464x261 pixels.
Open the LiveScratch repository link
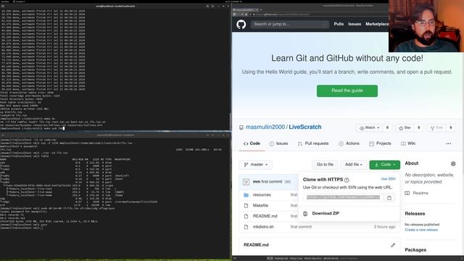[305, 127]
